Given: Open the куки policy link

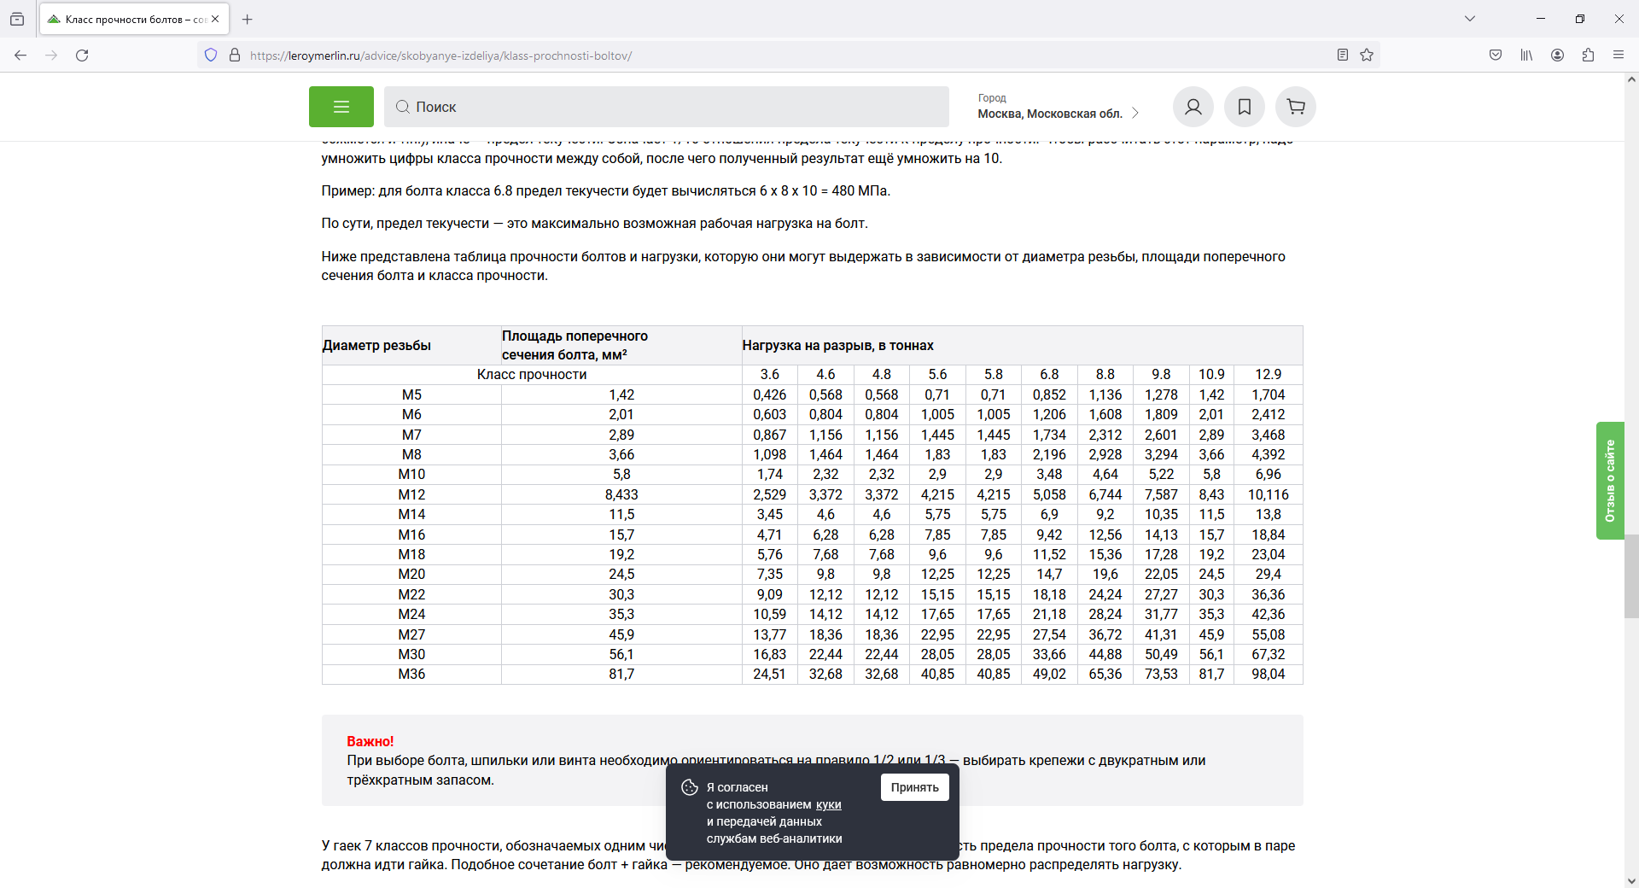Looking at the screenshot, I should [x=828, y=804].
